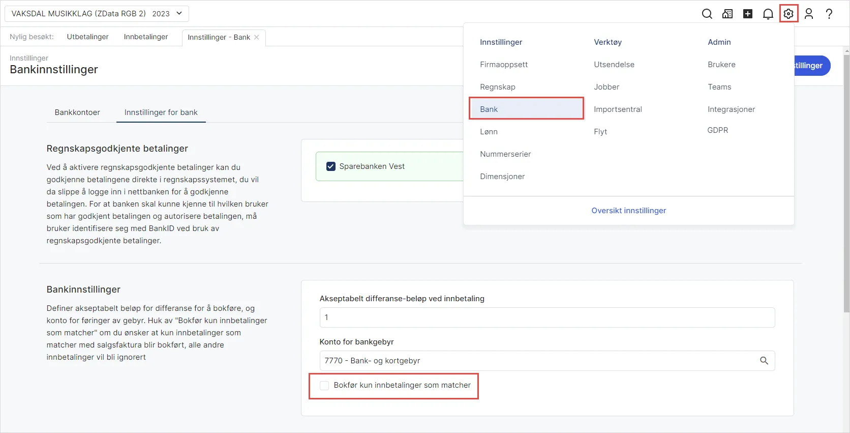This screenshot has height=433, width=850.
Task: Click the Akseptabelt differanse-beløp input field
Action: click(547, 317)
